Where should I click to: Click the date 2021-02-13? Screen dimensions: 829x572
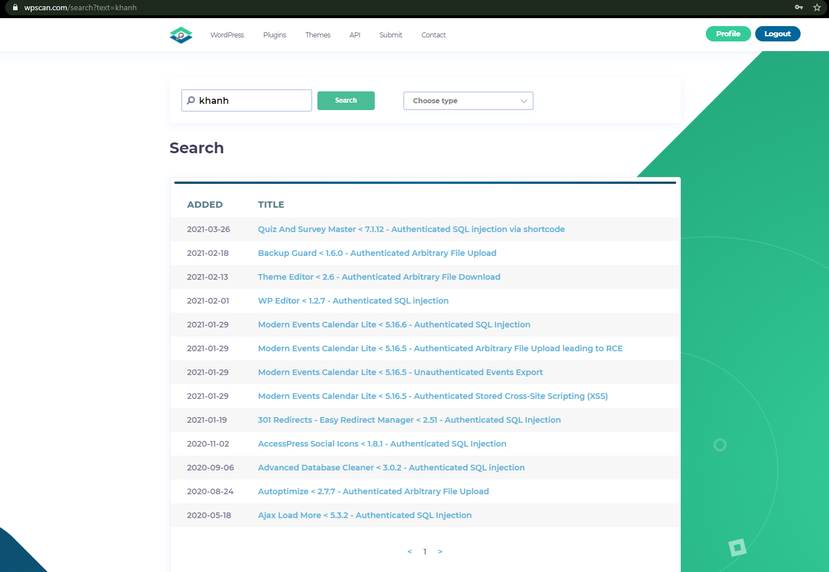point(207,277)
